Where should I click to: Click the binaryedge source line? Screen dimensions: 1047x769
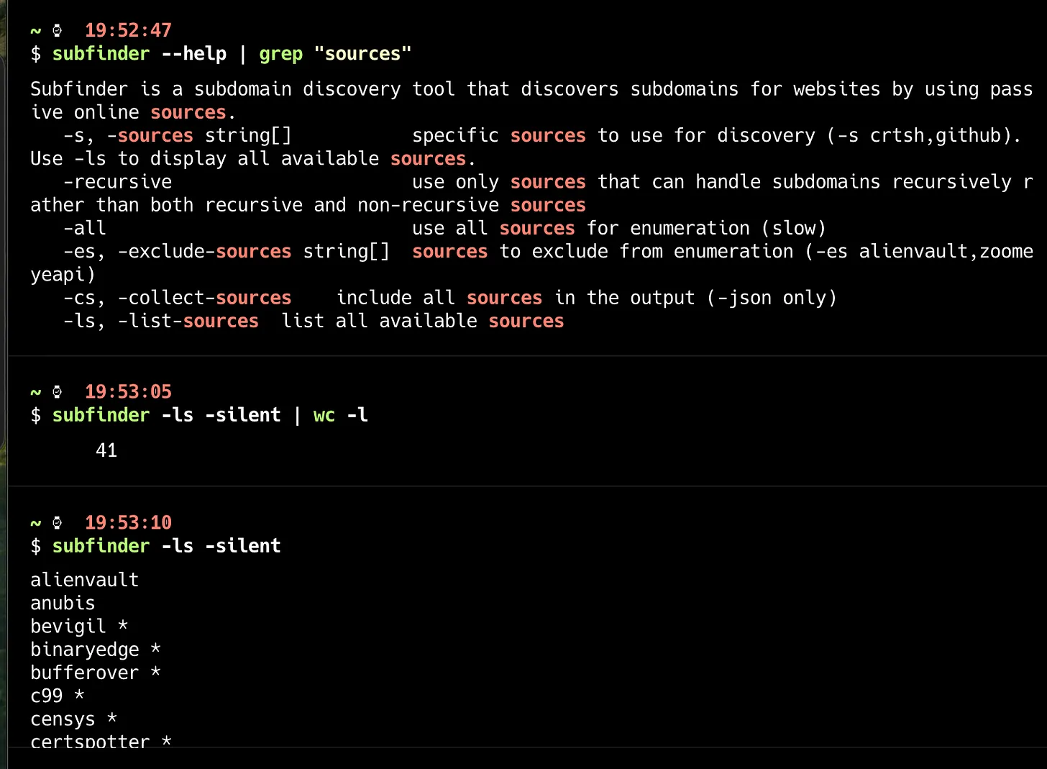click(x=96, y=650)
